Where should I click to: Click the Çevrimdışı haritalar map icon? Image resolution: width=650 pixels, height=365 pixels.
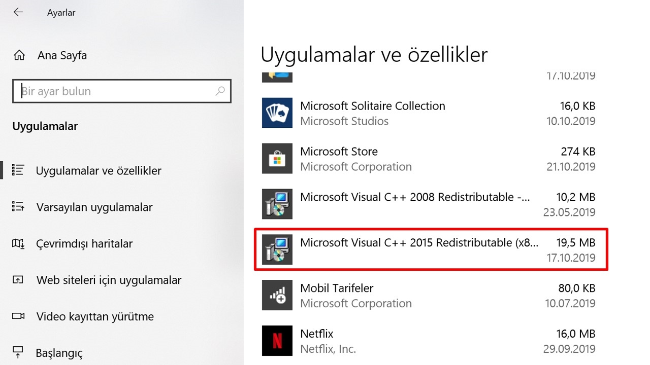point(19,243)
